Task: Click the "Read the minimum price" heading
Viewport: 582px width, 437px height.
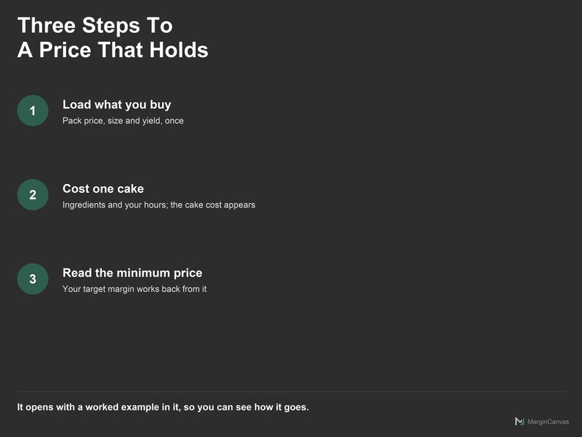Action: coord(132,273)
